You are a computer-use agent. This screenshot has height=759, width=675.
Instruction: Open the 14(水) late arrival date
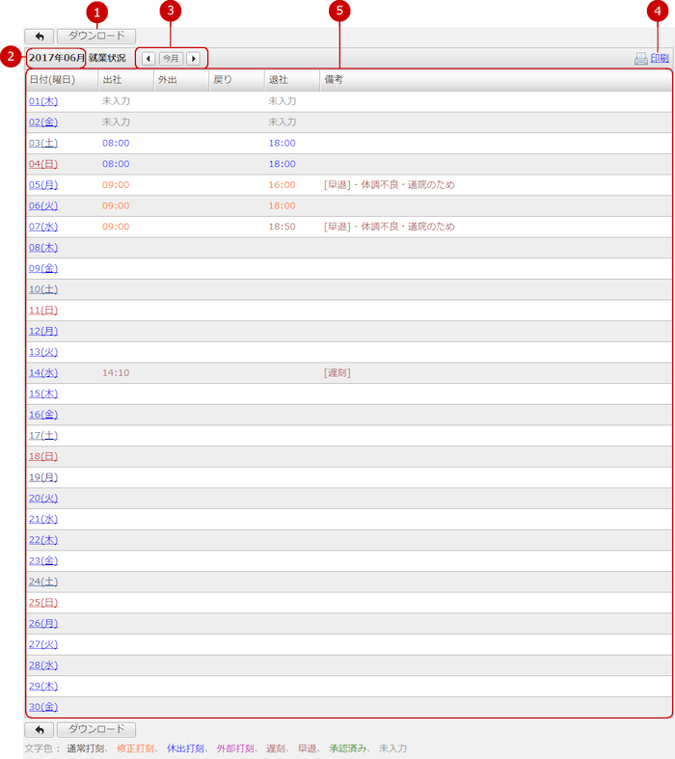pyautogui.click(x=43, y=372)
